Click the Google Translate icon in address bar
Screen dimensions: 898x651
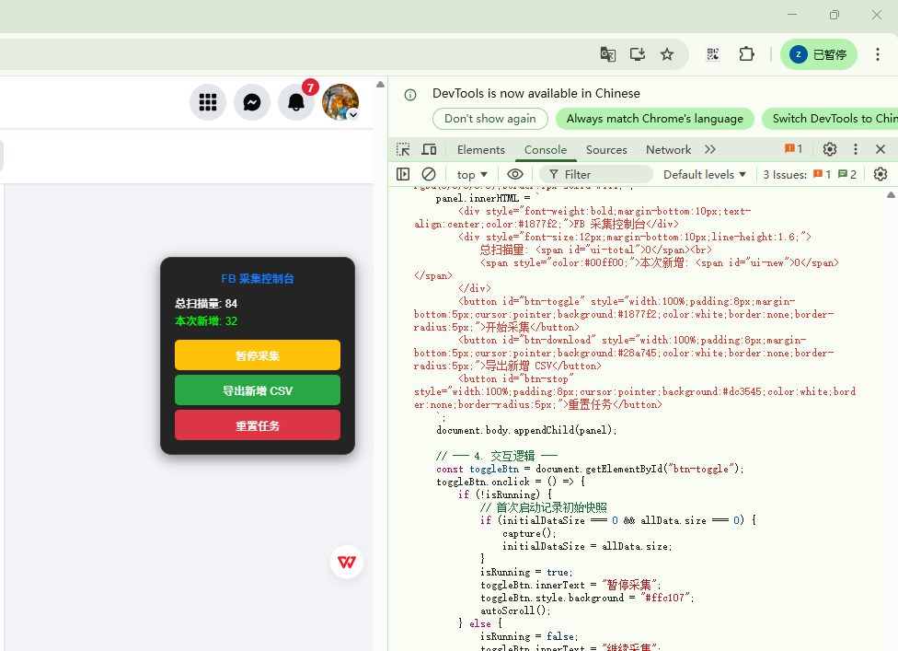[x=607, y=54]
